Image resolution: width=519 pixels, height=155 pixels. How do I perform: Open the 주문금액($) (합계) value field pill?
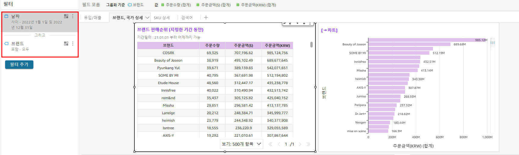pyautogui.click(x=213, y=5)
